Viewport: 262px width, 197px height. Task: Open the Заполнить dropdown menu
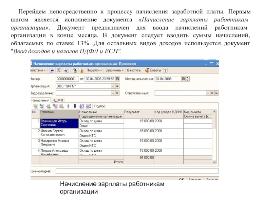tap(114, 70)
